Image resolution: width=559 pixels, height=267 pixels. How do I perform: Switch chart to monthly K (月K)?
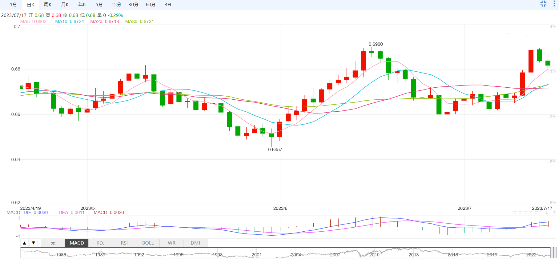65,5
